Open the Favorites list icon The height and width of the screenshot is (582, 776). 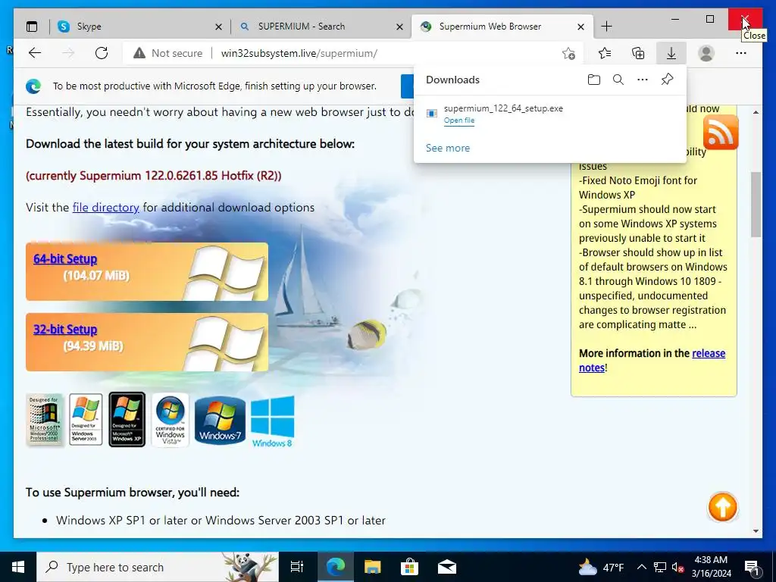pyautogui.click(x=604, y=53)
